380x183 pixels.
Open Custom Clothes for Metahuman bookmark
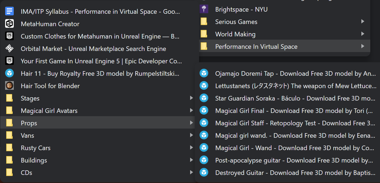click(97, 36)
